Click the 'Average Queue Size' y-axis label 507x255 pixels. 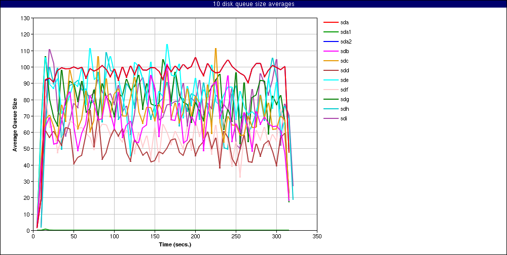(15, 124)
